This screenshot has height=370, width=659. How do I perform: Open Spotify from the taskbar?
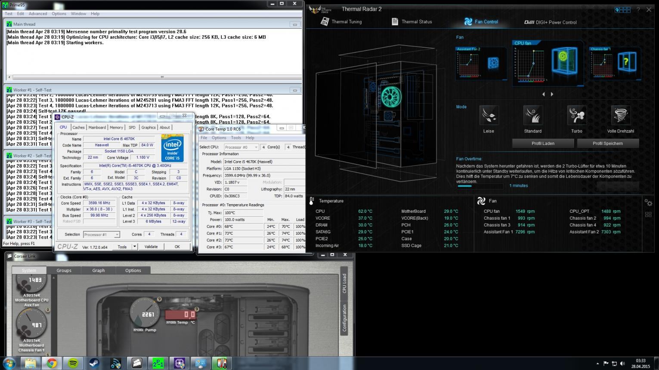73,363
